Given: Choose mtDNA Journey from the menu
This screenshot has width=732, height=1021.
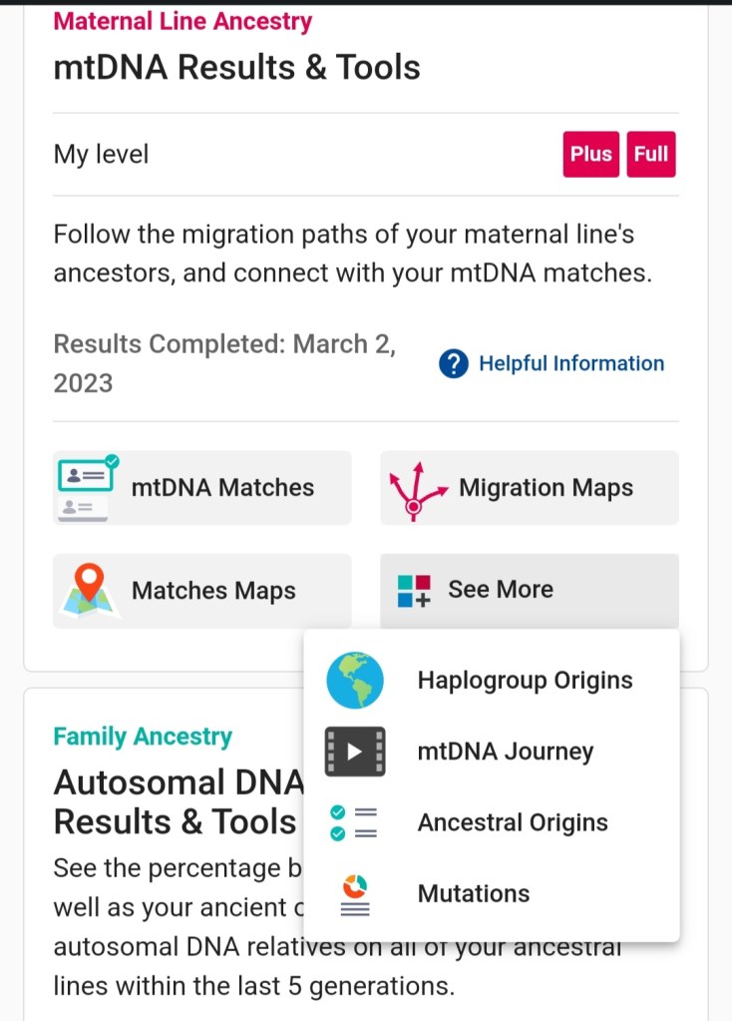Looking at the screenshot, I should (x=505, y=752).
